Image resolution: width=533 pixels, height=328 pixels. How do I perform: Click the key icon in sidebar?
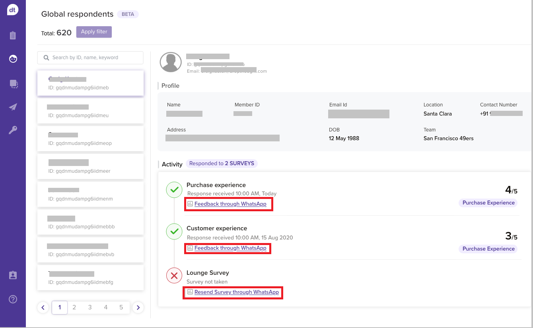click(13, 131)
